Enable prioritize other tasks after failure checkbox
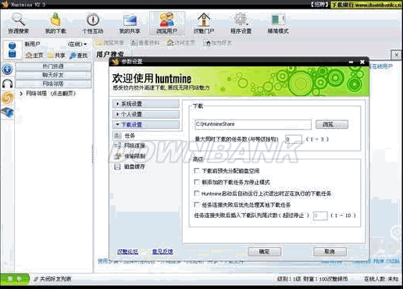Viewport: 403px width, 289px height. [x=197, y=205]
